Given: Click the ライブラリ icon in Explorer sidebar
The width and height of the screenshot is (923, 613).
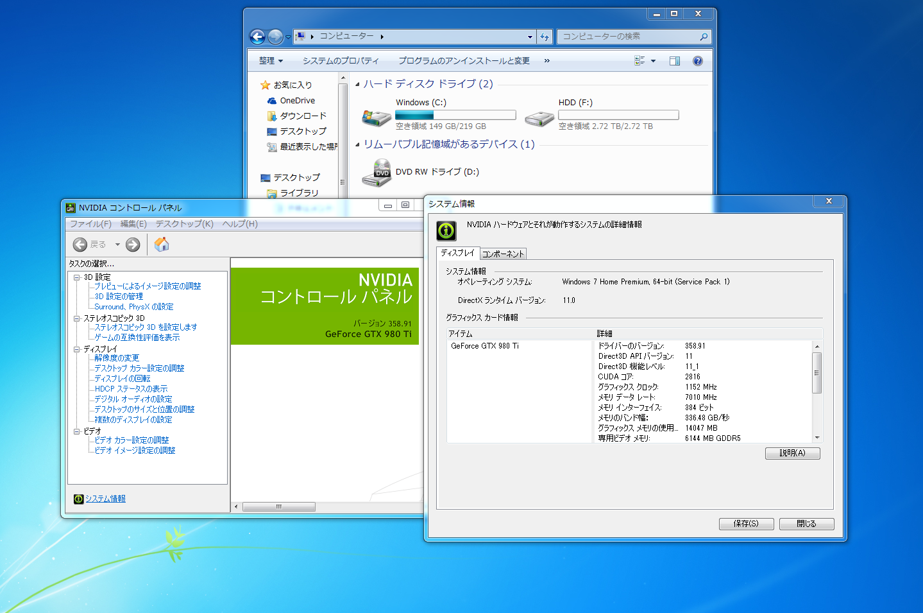Looking at the screenshot, I should coord(272,193).
